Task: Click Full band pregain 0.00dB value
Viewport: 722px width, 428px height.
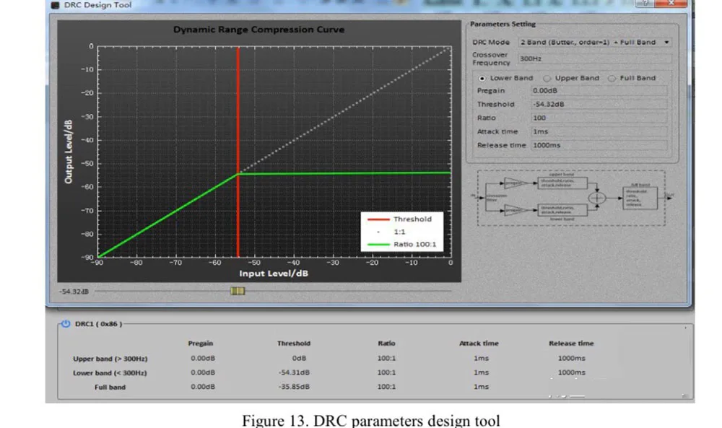Action: click(x=203, y=387)
